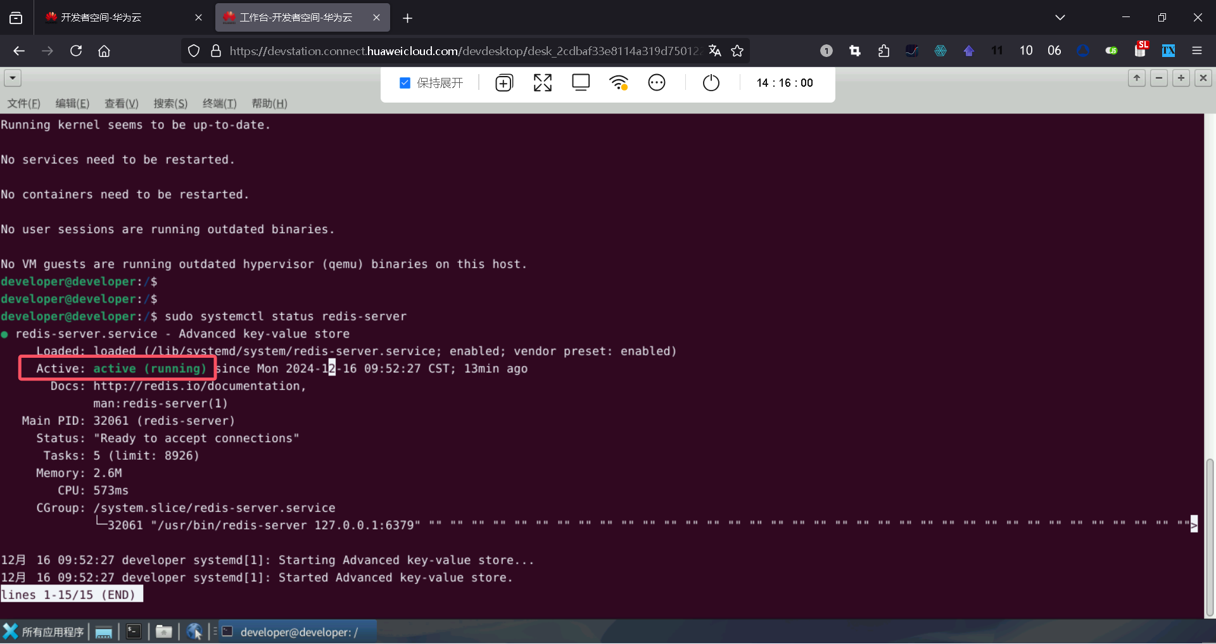Image resolution: width=1216 pixels, height=644 pixels.
Task: Click the 'CPU: 573ms' line
Action: [93, 491]
